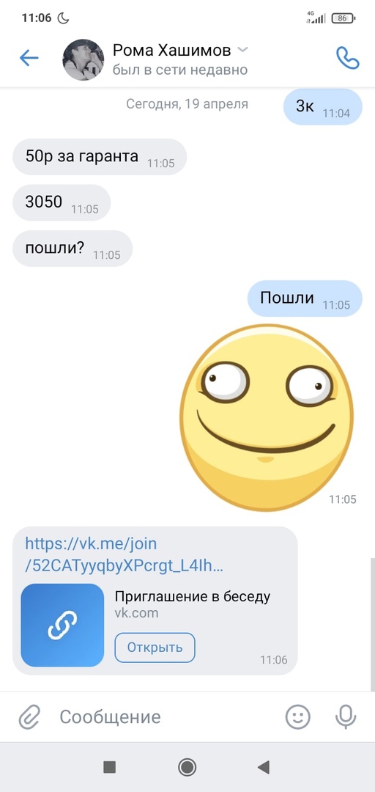The image size is (375, 792).
Task: Tap the '3050' message bubble
Action: coord(62,202)
